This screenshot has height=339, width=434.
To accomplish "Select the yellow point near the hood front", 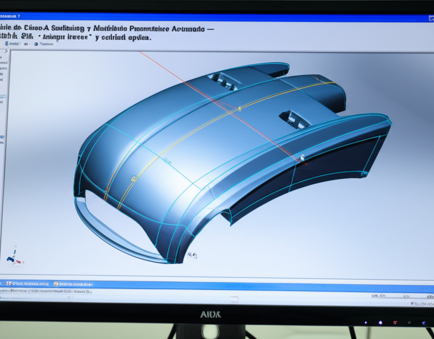I will point(133,179).
